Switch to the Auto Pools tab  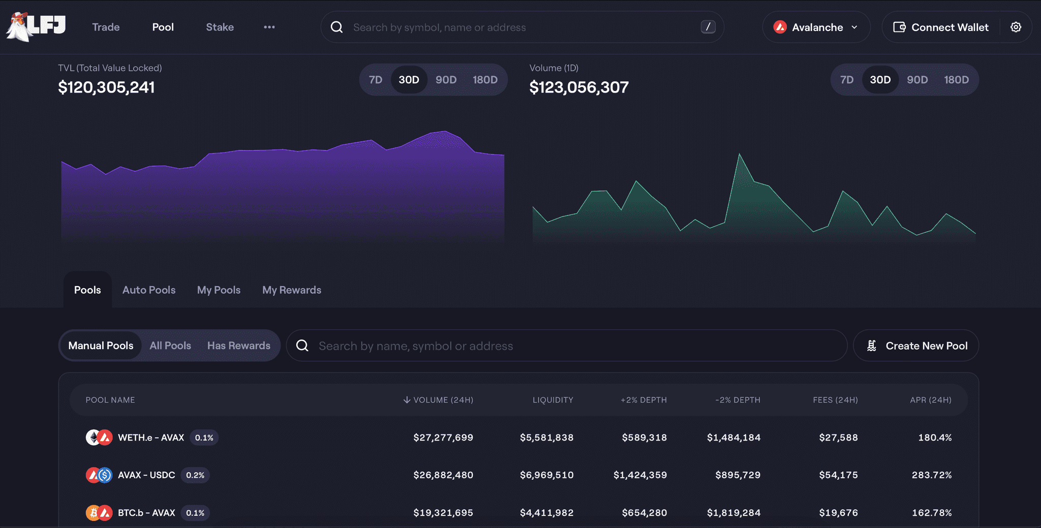[149, 290]
